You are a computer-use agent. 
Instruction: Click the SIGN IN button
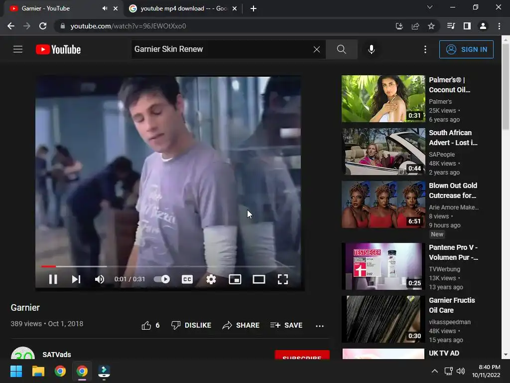[x=466, y=49]
